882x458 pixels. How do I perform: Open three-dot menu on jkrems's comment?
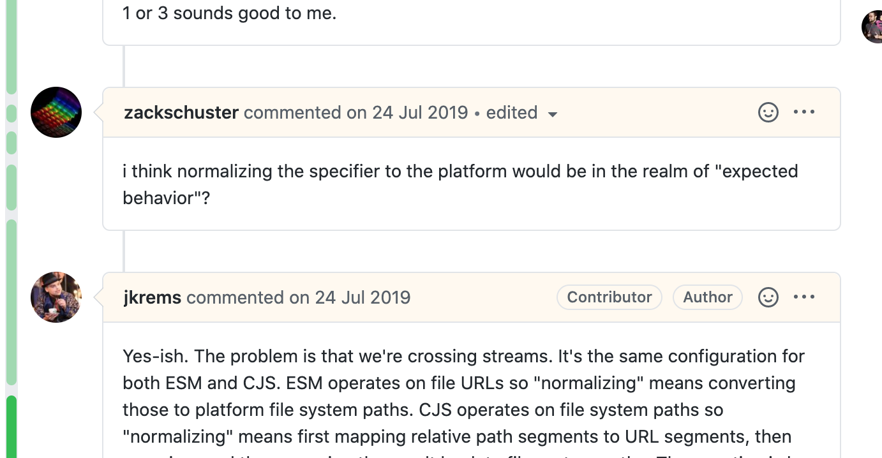(804, 297)
